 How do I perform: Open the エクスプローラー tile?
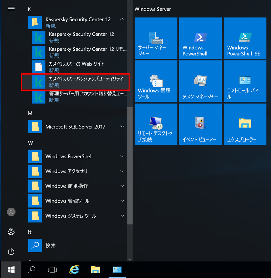click(x=245, y=124)
